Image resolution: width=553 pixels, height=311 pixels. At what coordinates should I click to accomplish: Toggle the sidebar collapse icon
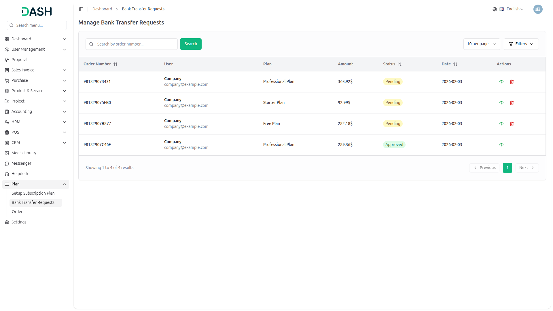pyautogui.click(x=81, y=9)
